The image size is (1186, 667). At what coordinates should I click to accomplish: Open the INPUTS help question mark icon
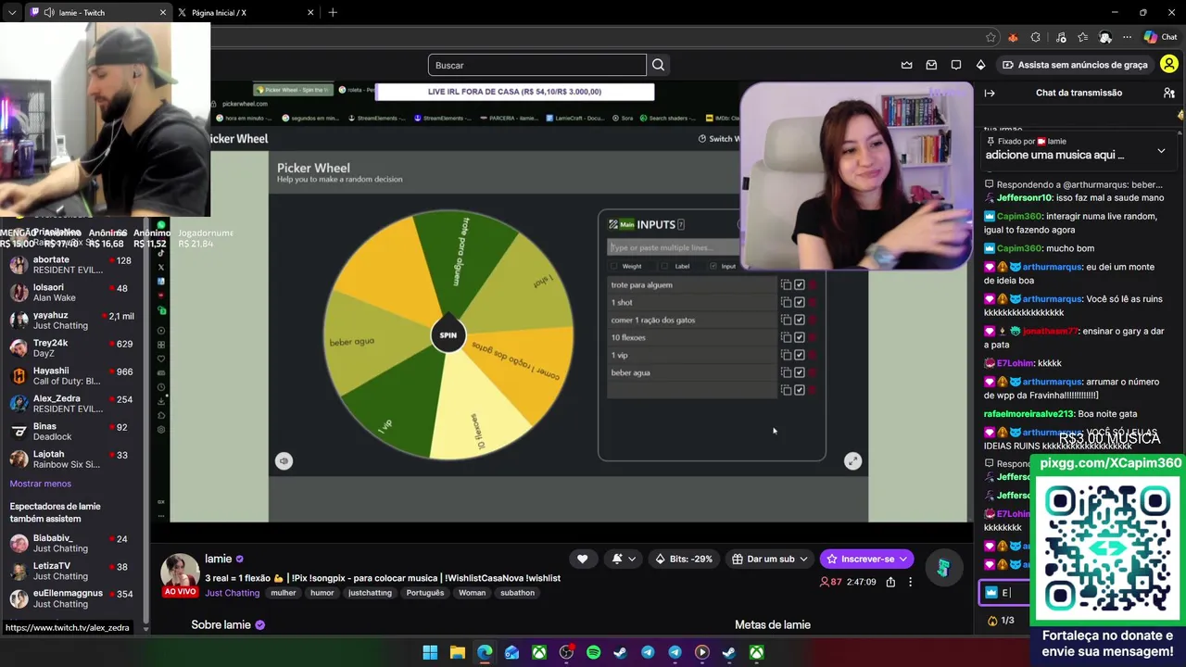681,224
